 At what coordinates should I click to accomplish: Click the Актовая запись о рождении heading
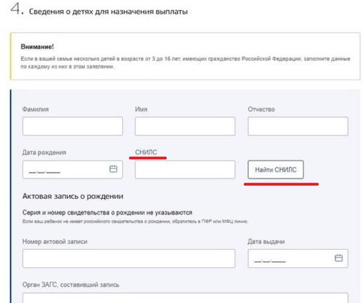tap(76, 196)
